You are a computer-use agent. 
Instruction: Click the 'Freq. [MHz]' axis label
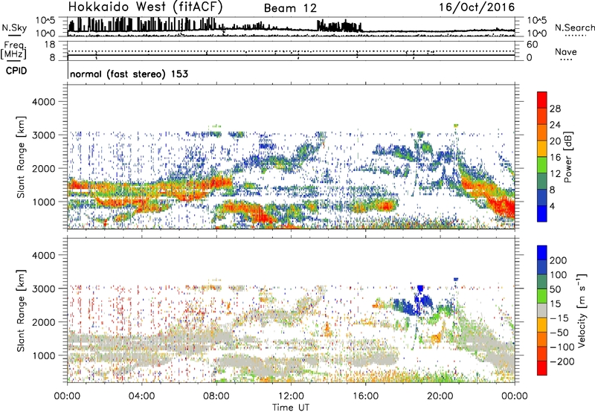pyautogui.click(x=13, y=51)
